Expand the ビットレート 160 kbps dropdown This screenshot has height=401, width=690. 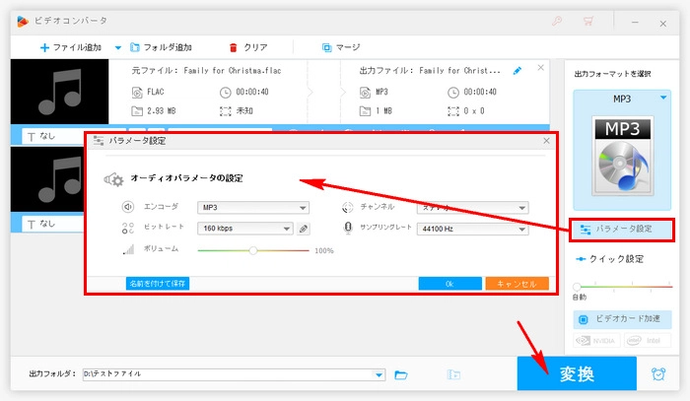coord(245,229)
